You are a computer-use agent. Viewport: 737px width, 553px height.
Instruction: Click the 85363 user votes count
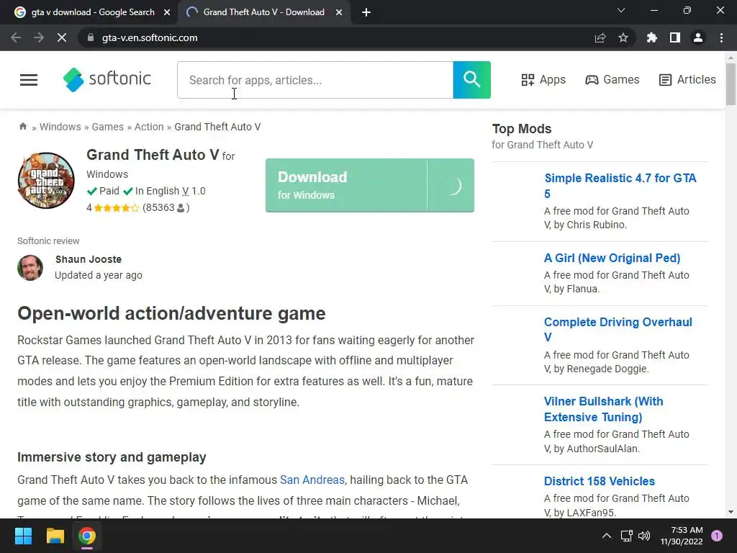tap(166, 207)
